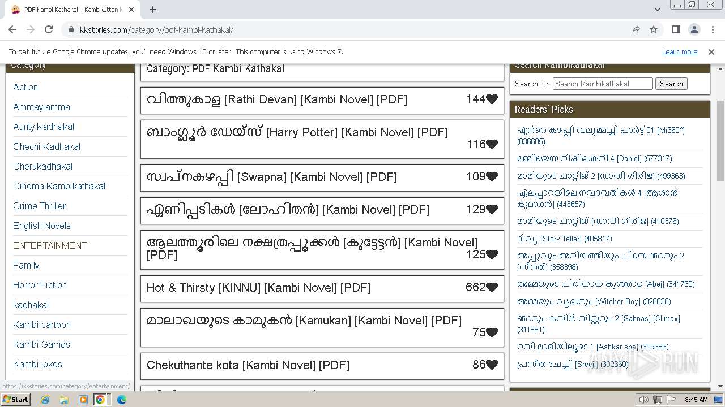The width and height of the screenshot is (725, 407).
Task: Open the Family category
Action: 26,265
